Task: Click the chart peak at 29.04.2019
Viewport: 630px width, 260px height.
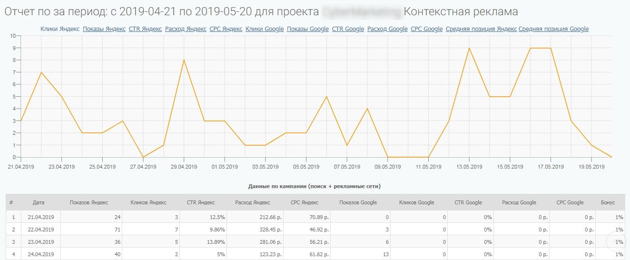Action: pos(184,60)
